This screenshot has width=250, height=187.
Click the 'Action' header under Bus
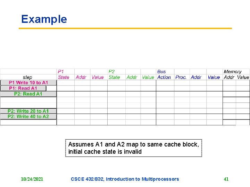(164, 77)
